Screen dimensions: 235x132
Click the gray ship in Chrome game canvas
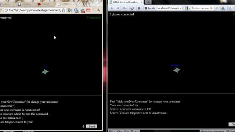coord(45,72)
